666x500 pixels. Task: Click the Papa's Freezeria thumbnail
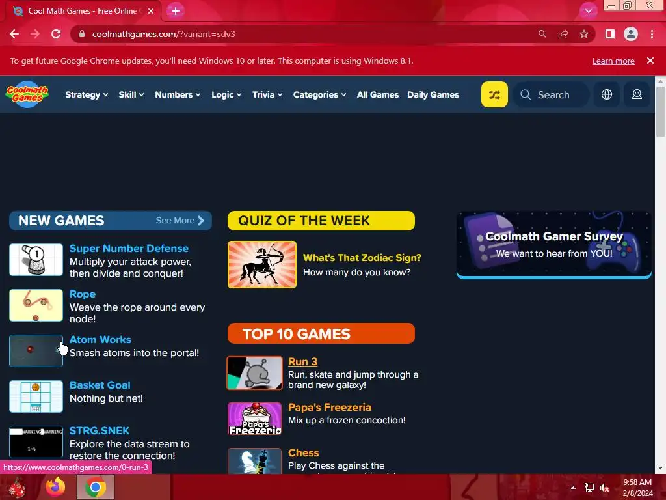coord(254,419)
